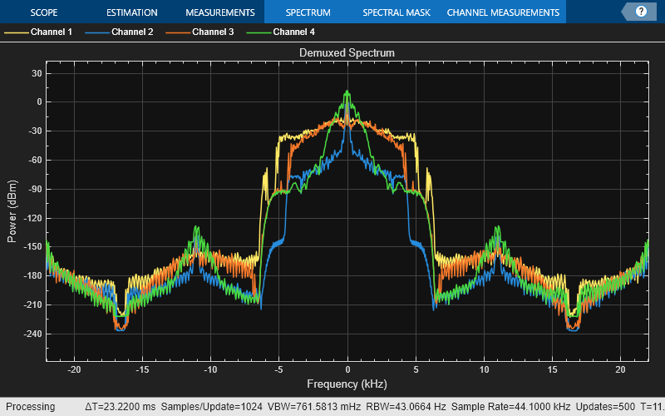Click the Updates=500 status entry
The image size is (665, 416).
605,407
